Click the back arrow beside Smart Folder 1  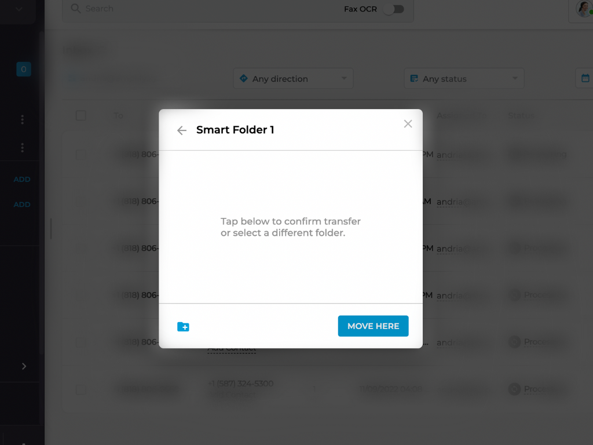coord(181,130)
